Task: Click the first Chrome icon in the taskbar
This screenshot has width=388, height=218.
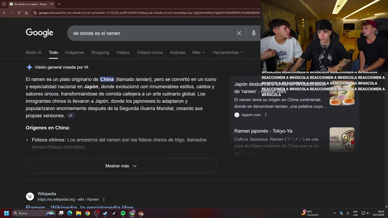Action: tap(87, 213)
